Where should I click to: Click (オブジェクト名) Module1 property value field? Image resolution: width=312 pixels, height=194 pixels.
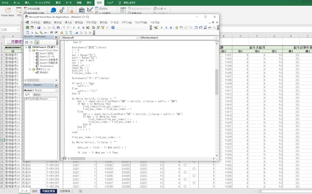(48, 99)
